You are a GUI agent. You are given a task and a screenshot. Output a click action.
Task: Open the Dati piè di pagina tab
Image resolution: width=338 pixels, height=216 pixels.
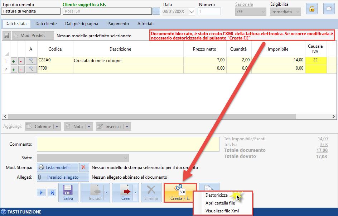click(82, 24)
